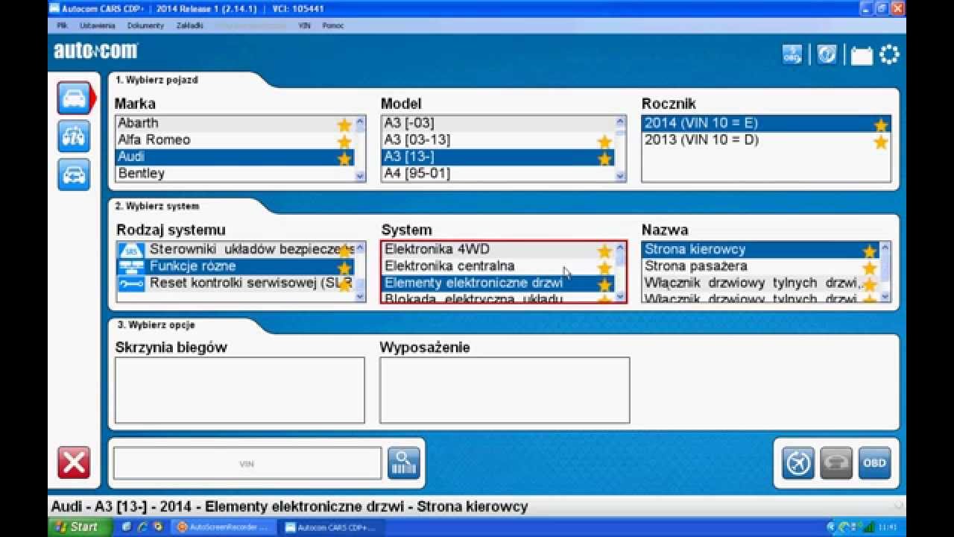The width and height of the screenshot is (954, 537).
Task: Open the Ustawienia menu
Action: [x=97, y=25]
